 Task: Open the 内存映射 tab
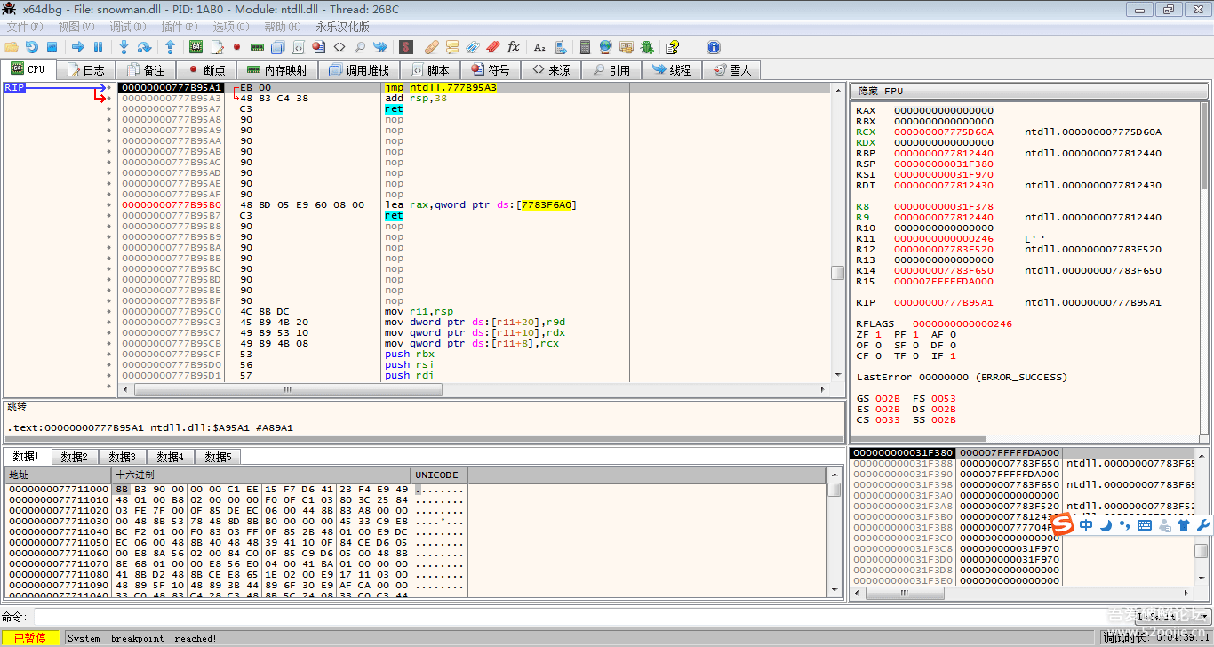pyautogui.click(x=276, y=70)
